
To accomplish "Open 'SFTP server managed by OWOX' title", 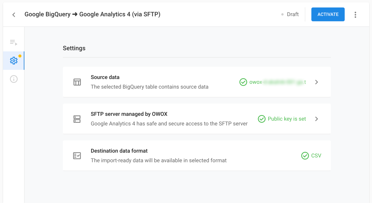I will [x=129, y=114].
